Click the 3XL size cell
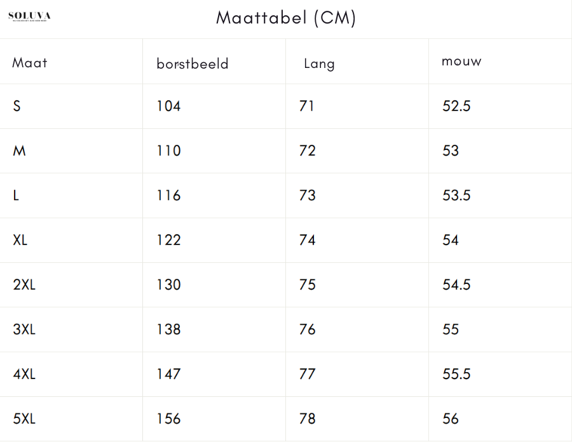This screenshot has height=442, width=572. [x=24, y=330]
